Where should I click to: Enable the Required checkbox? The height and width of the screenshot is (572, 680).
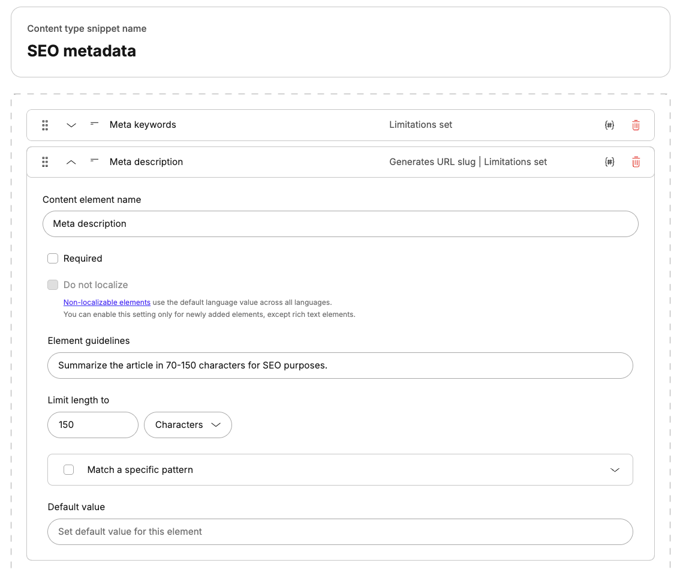pyautogui.click(x=53, y=258)
